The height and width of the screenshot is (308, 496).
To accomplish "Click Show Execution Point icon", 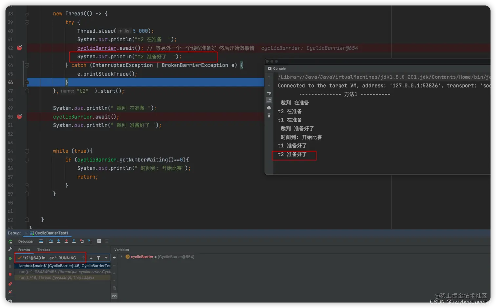I will pyautogui.click(x=41, y=241).
